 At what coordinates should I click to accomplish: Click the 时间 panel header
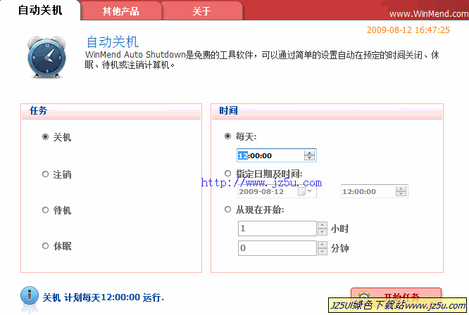coord(327,111)
